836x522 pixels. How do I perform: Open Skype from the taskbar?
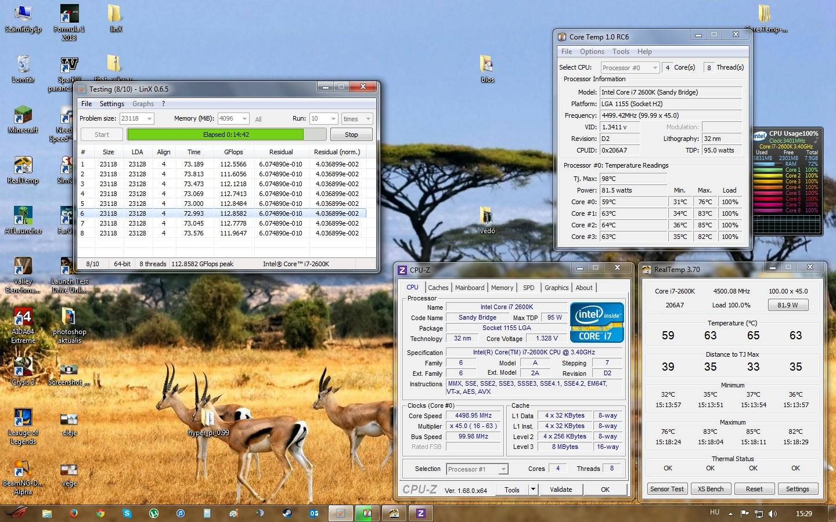pyautogui.click(x=127, y=513)
